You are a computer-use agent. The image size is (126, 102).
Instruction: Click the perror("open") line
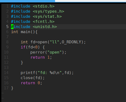(x=48, y=52)
